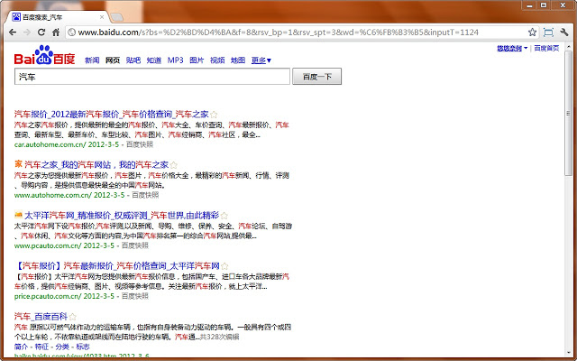The height and width of the screenshot is (361, 577).
Task: Bookmark this page with the star icon
Action: tap(532, 32)
